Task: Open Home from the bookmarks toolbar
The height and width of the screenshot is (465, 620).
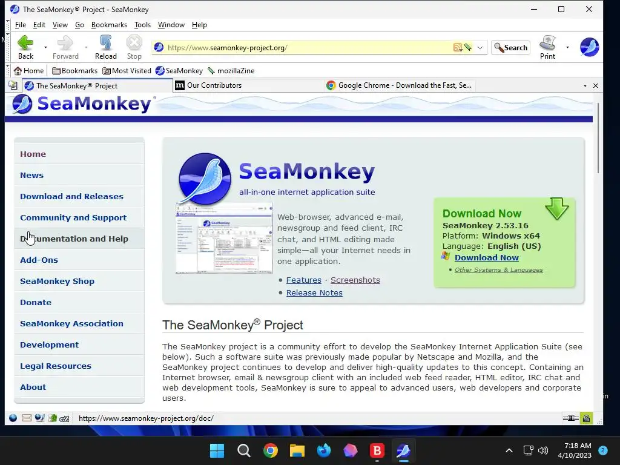Action: [x=29, y=71]
